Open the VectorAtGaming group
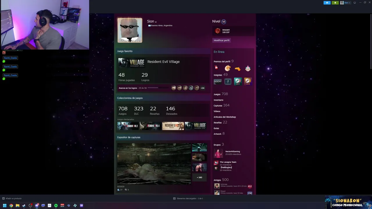 point(233,152)
